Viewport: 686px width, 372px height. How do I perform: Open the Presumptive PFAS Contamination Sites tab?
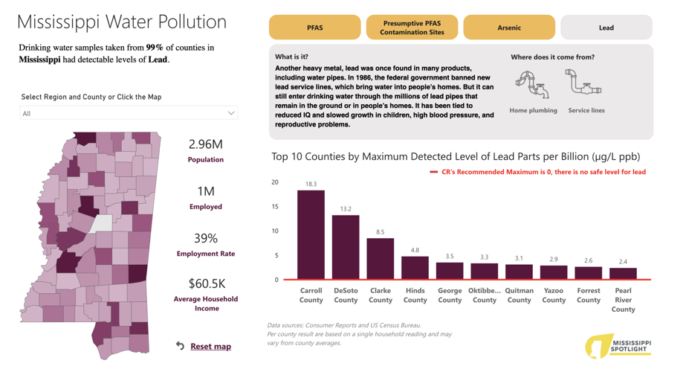412,28
